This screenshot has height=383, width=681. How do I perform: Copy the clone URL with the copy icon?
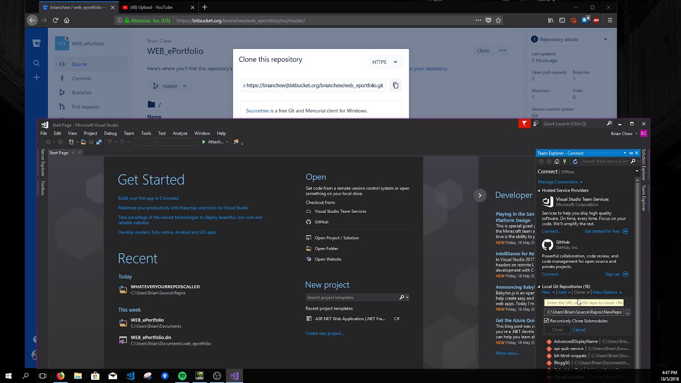coord(395,85)
